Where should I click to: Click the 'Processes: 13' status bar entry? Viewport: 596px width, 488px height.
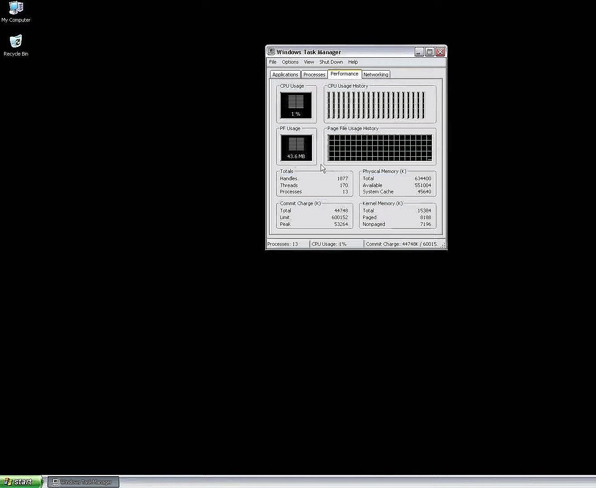288,244
